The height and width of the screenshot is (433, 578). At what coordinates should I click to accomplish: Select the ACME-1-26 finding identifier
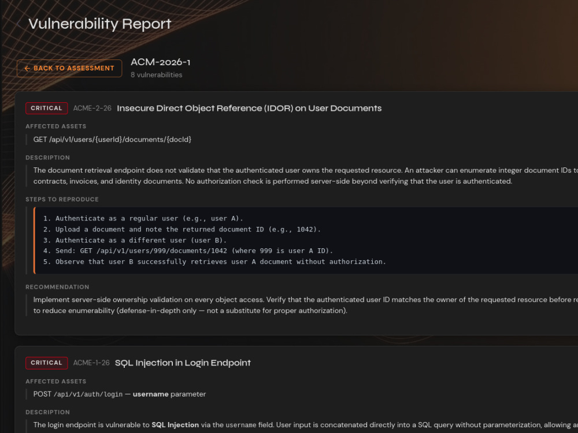point(91,363)
